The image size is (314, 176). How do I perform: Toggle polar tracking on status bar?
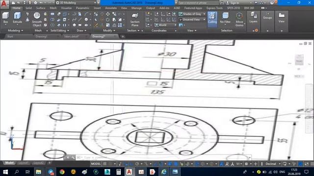(137, 164)
